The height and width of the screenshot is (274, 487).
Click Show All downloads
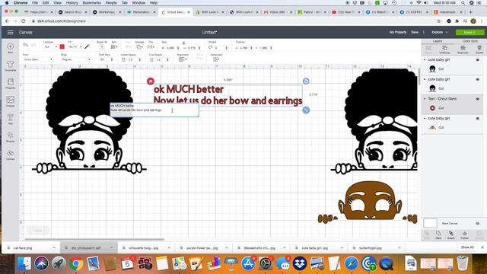point(467,247)
